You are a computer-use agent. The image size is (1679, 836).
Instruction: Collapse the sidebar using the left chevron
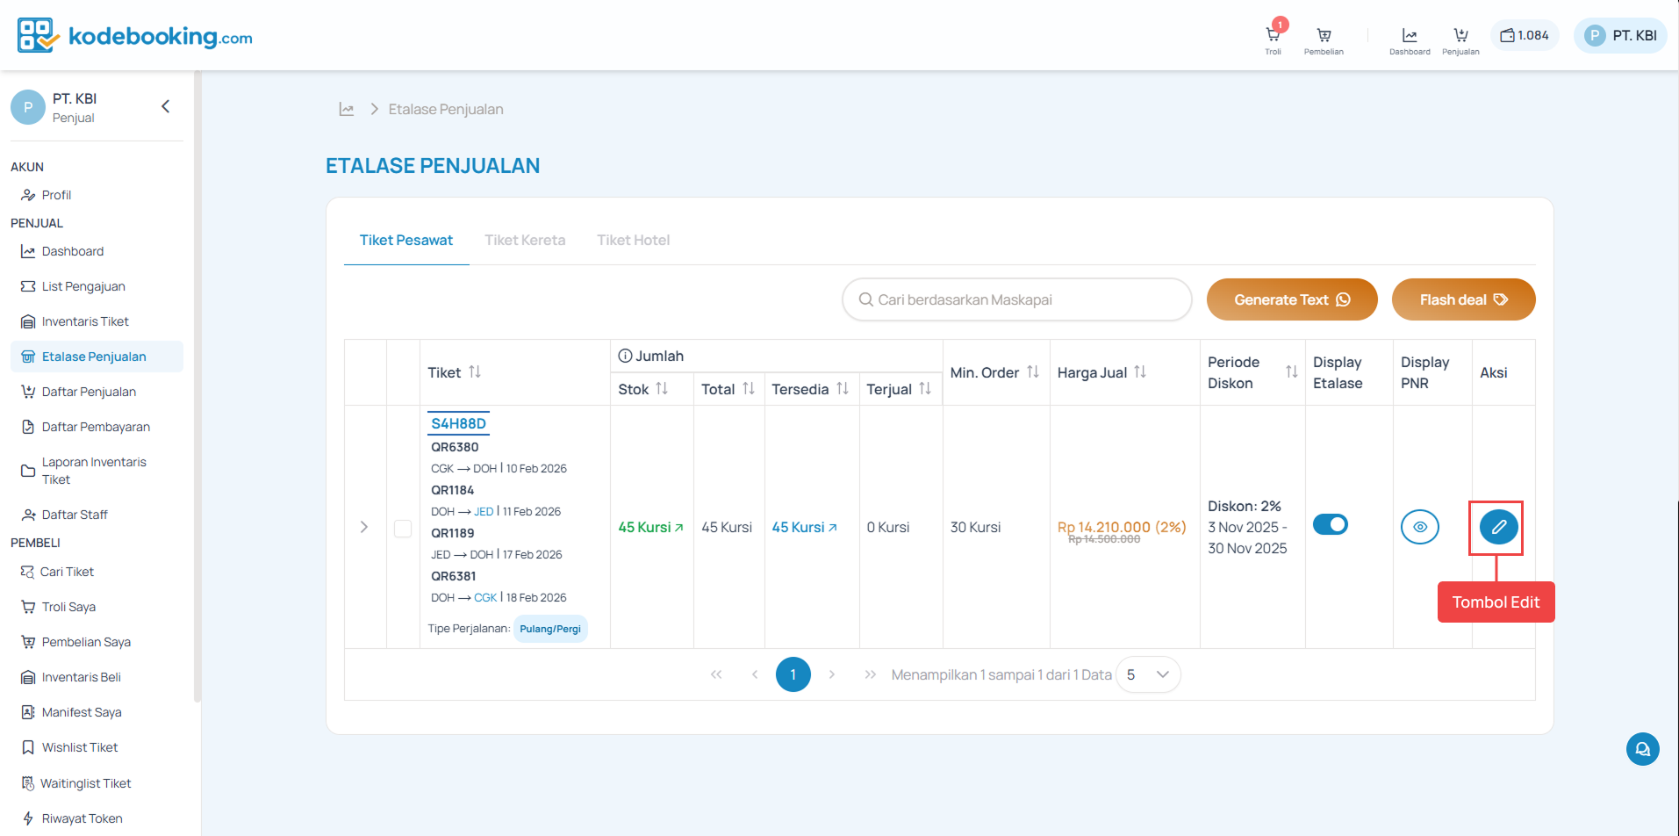(x=165, y=106)
